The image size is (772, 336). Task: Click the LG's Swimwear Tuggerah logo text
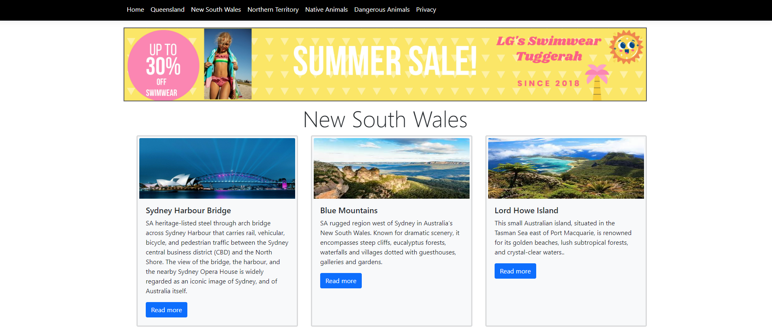tap(549, 48)
